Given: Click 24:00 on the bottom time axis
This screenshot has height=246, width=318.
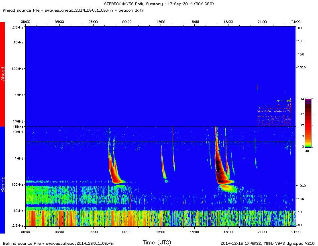Looking at the screenshot, I should tap(296, 232).
